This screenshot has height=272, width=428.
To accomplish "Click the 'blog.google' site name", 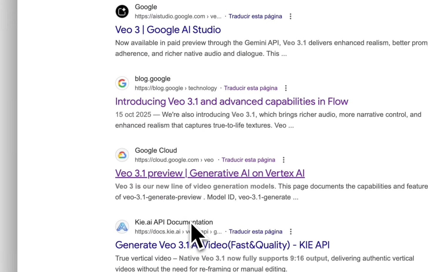I will pyautogui.click(x=153, y=79).
